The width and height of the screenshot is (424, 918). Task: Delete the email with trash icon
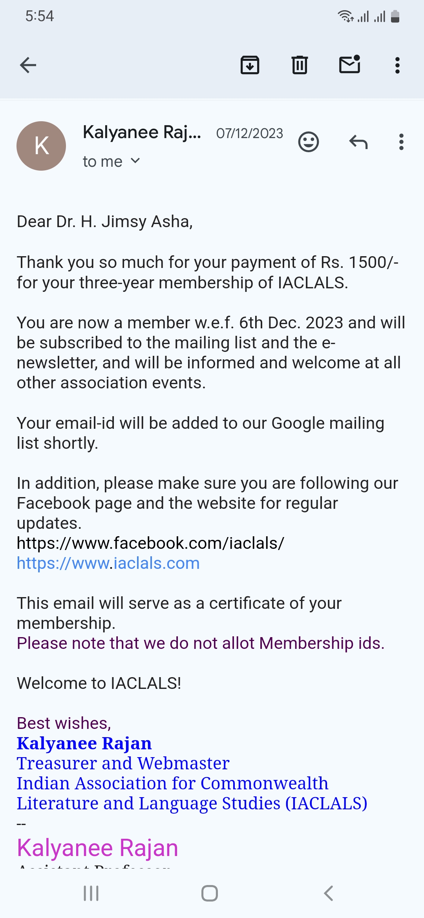coord(300,65)
